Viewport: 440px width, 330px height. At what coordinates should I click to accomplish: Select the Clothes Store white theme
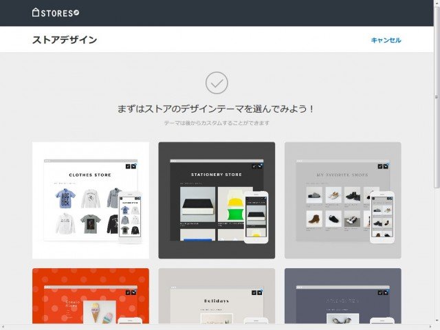[x=91, y=200]
